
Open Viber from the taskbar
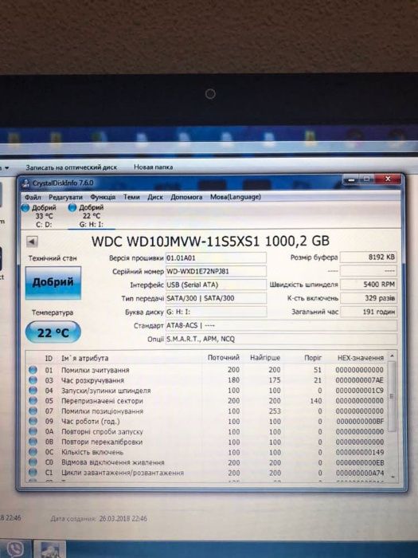(x=14, y=548)
